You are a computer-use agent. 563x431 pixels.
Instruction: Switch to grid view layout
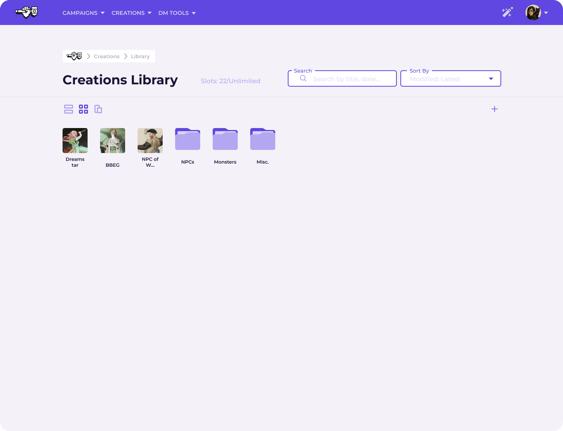(x=83, y=109)
